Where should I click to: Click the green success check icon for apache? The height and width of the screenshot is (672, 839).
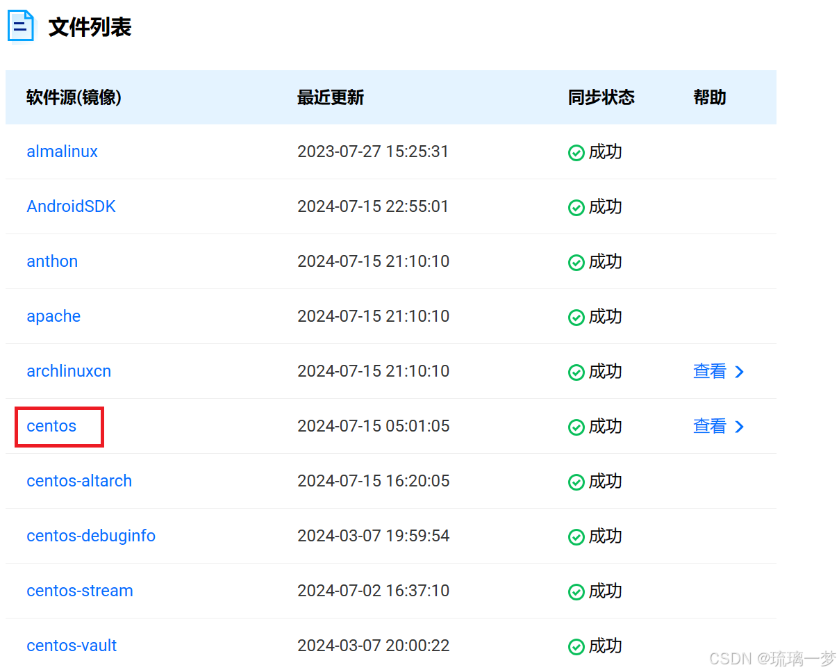(x=576, y=318)
